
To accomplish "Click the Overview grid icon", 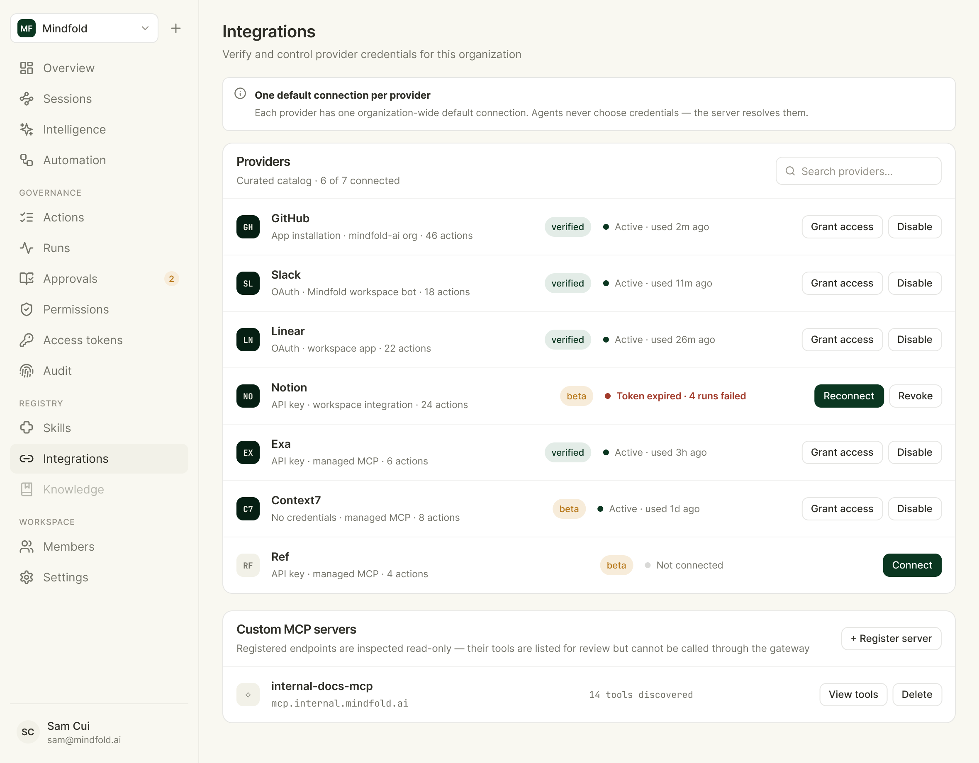I will tap(27, 68).
